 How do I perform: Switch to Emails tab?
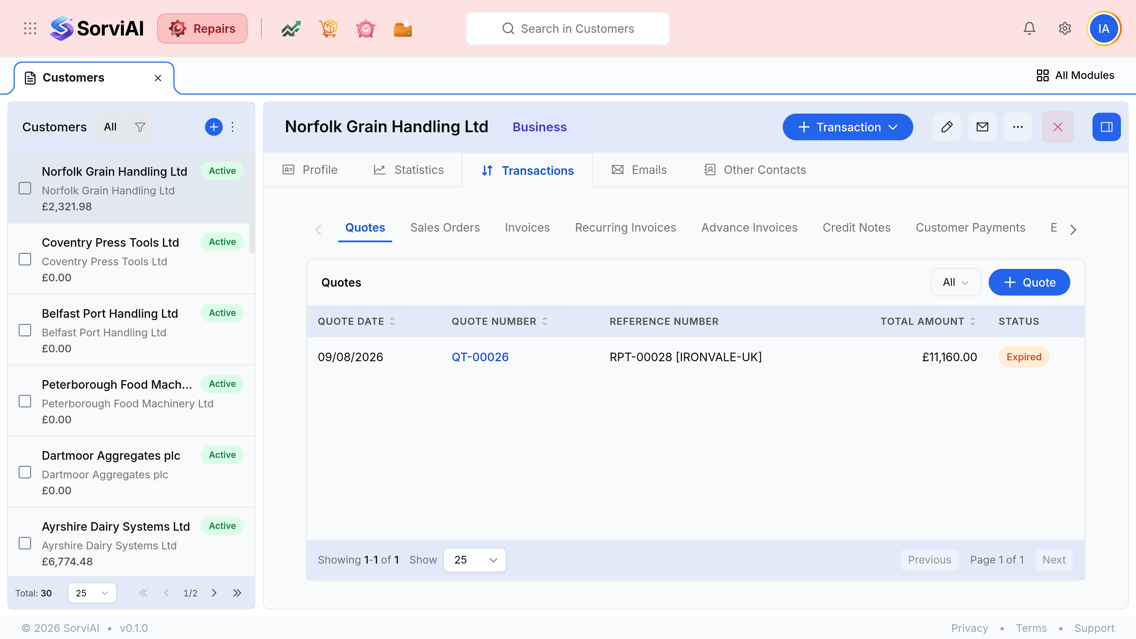click(639, 170)
